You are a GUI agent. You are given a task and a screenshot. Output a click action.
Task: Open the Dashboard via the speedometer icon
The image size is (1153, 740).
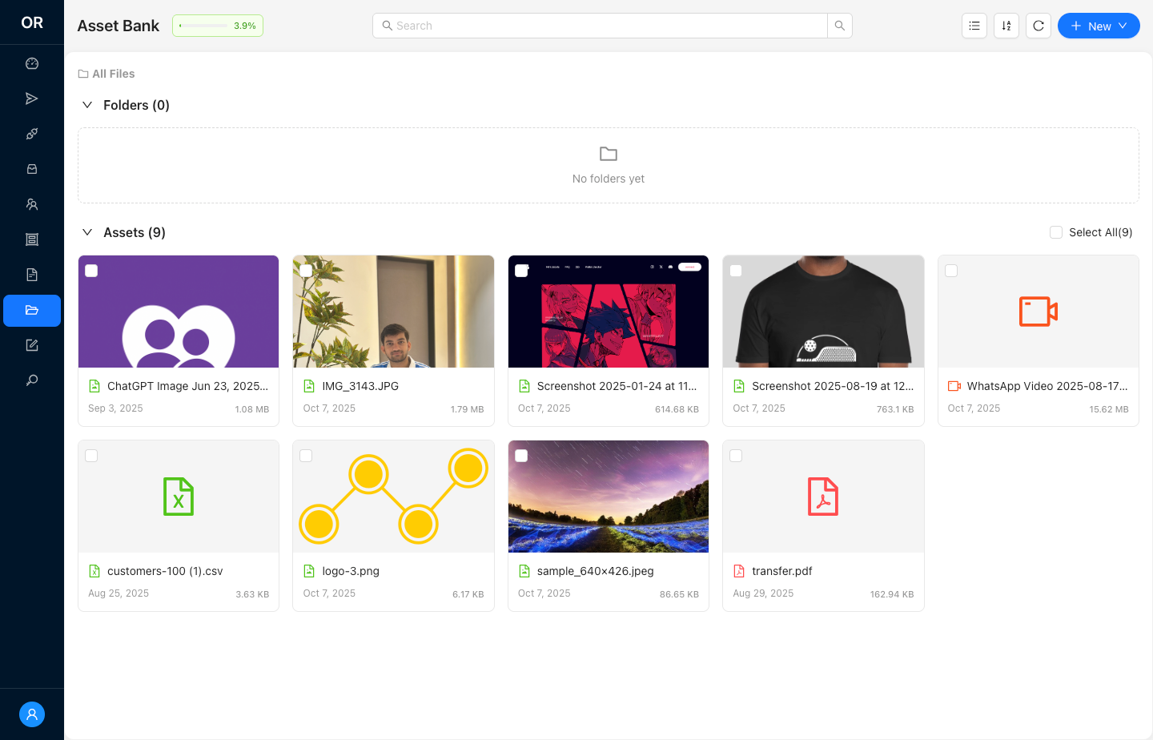(32, 62)
